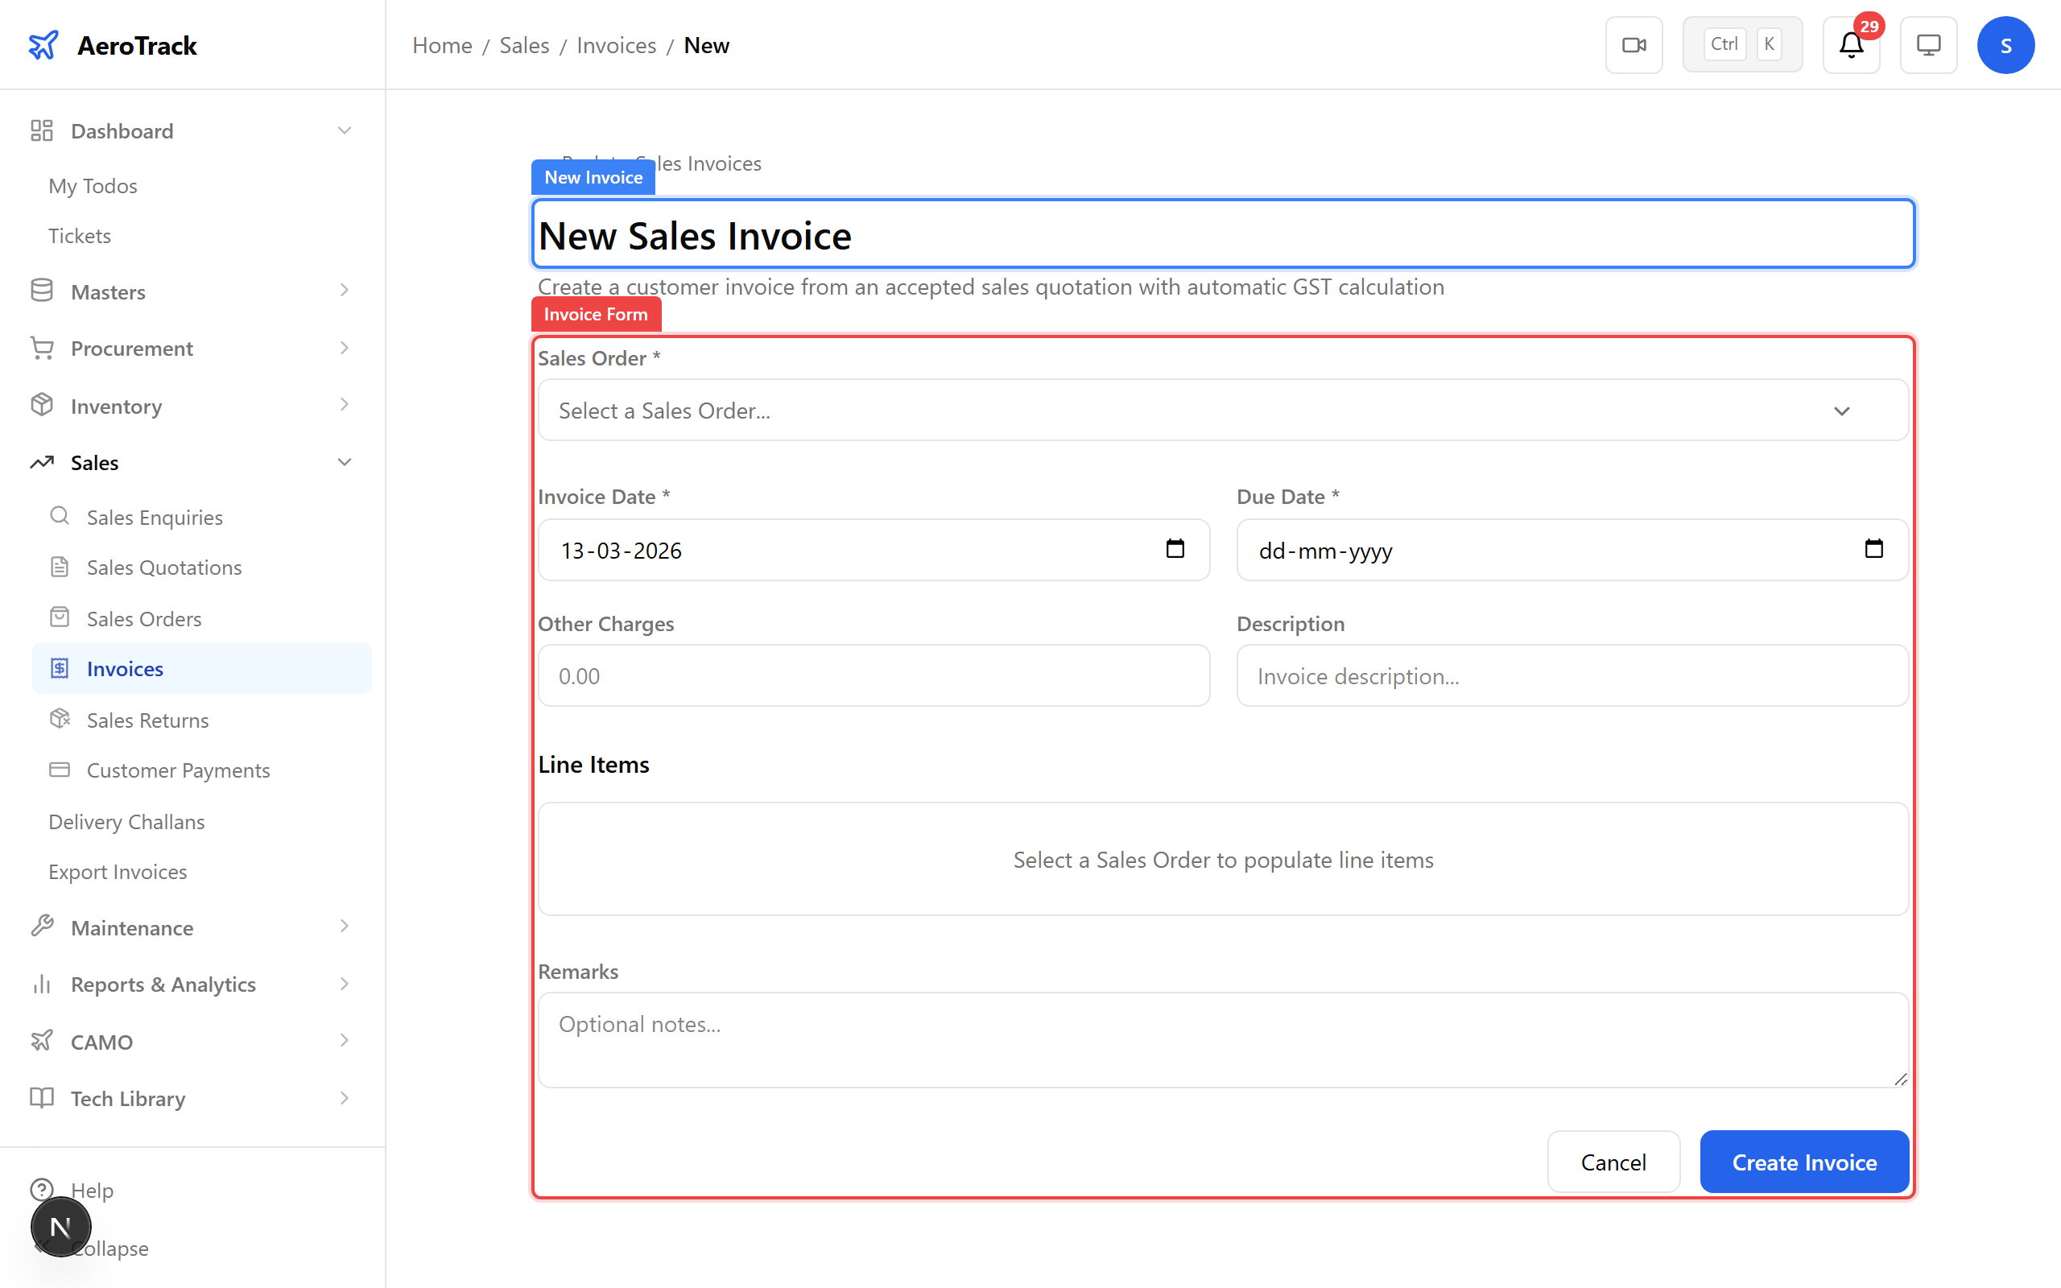Click the Home breadcrumb link
Viewport: 2061px width, 1288px height.
click(x=442, y=44)
